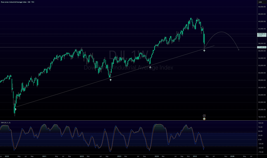This screenshot has width=267, height=158.
Task: Click the 42,000.00 price scale label
Action: click(262, 29)
